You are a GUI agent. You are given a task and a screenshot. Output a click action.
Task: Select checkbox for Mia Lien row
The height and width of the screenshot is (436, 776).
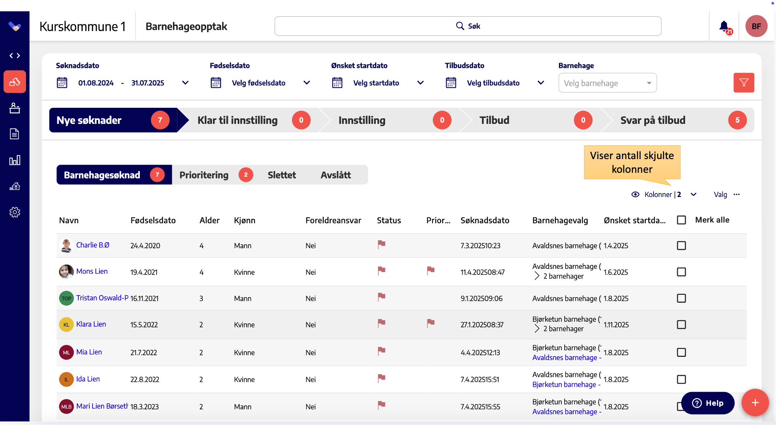(x=681, y=352)
